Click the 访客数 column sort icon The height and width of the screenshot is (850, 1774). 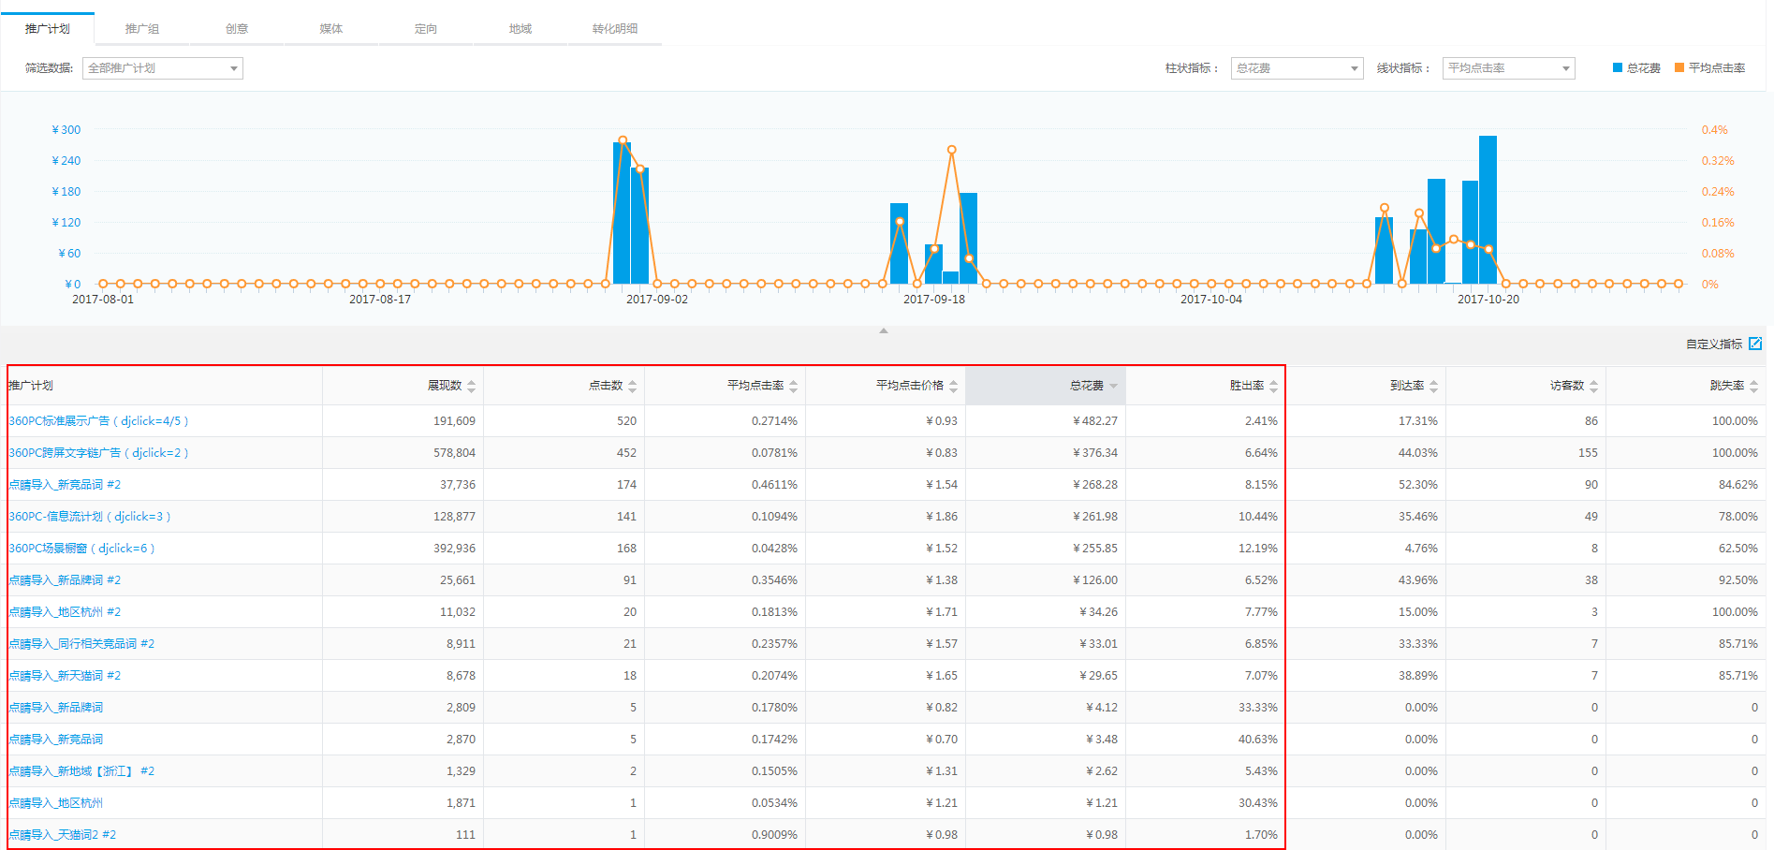[x=1593, y=386]
